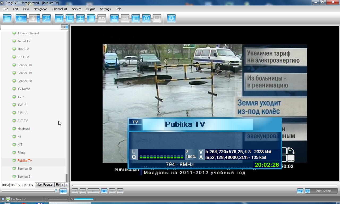Viewport: 340px width, 204px height.
Task: Select the picture-in-picture layout toolbar icon
Action: click(70, 18)
